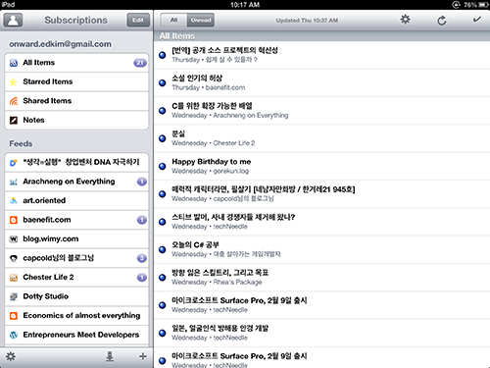Open article 일본, 얼굴인식 방해용 안경 개발

(x=321, y=333)
